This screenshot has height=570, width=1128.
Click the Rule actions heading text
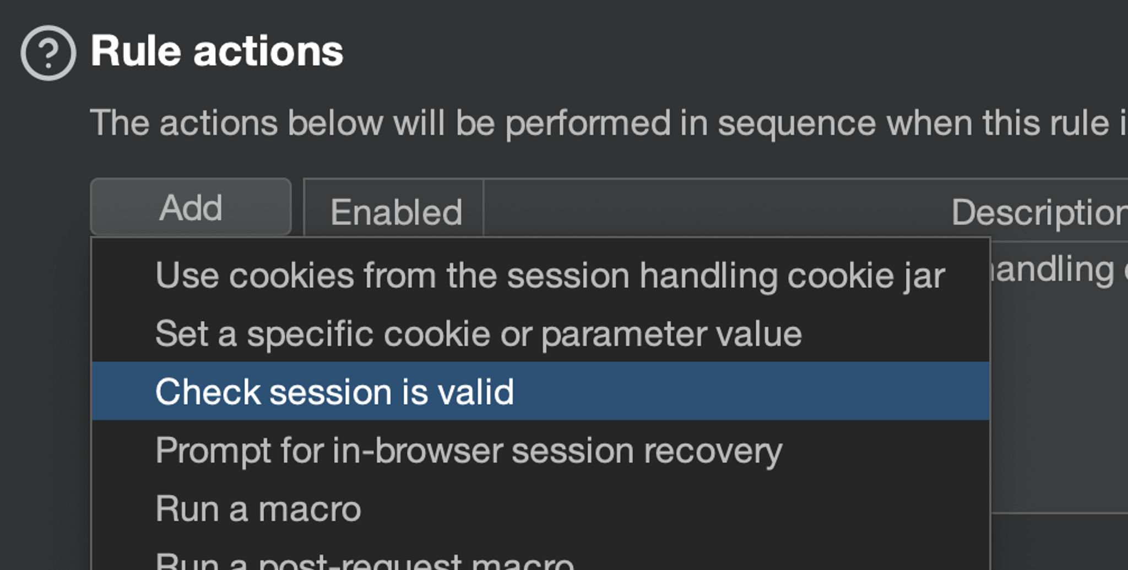217,51
